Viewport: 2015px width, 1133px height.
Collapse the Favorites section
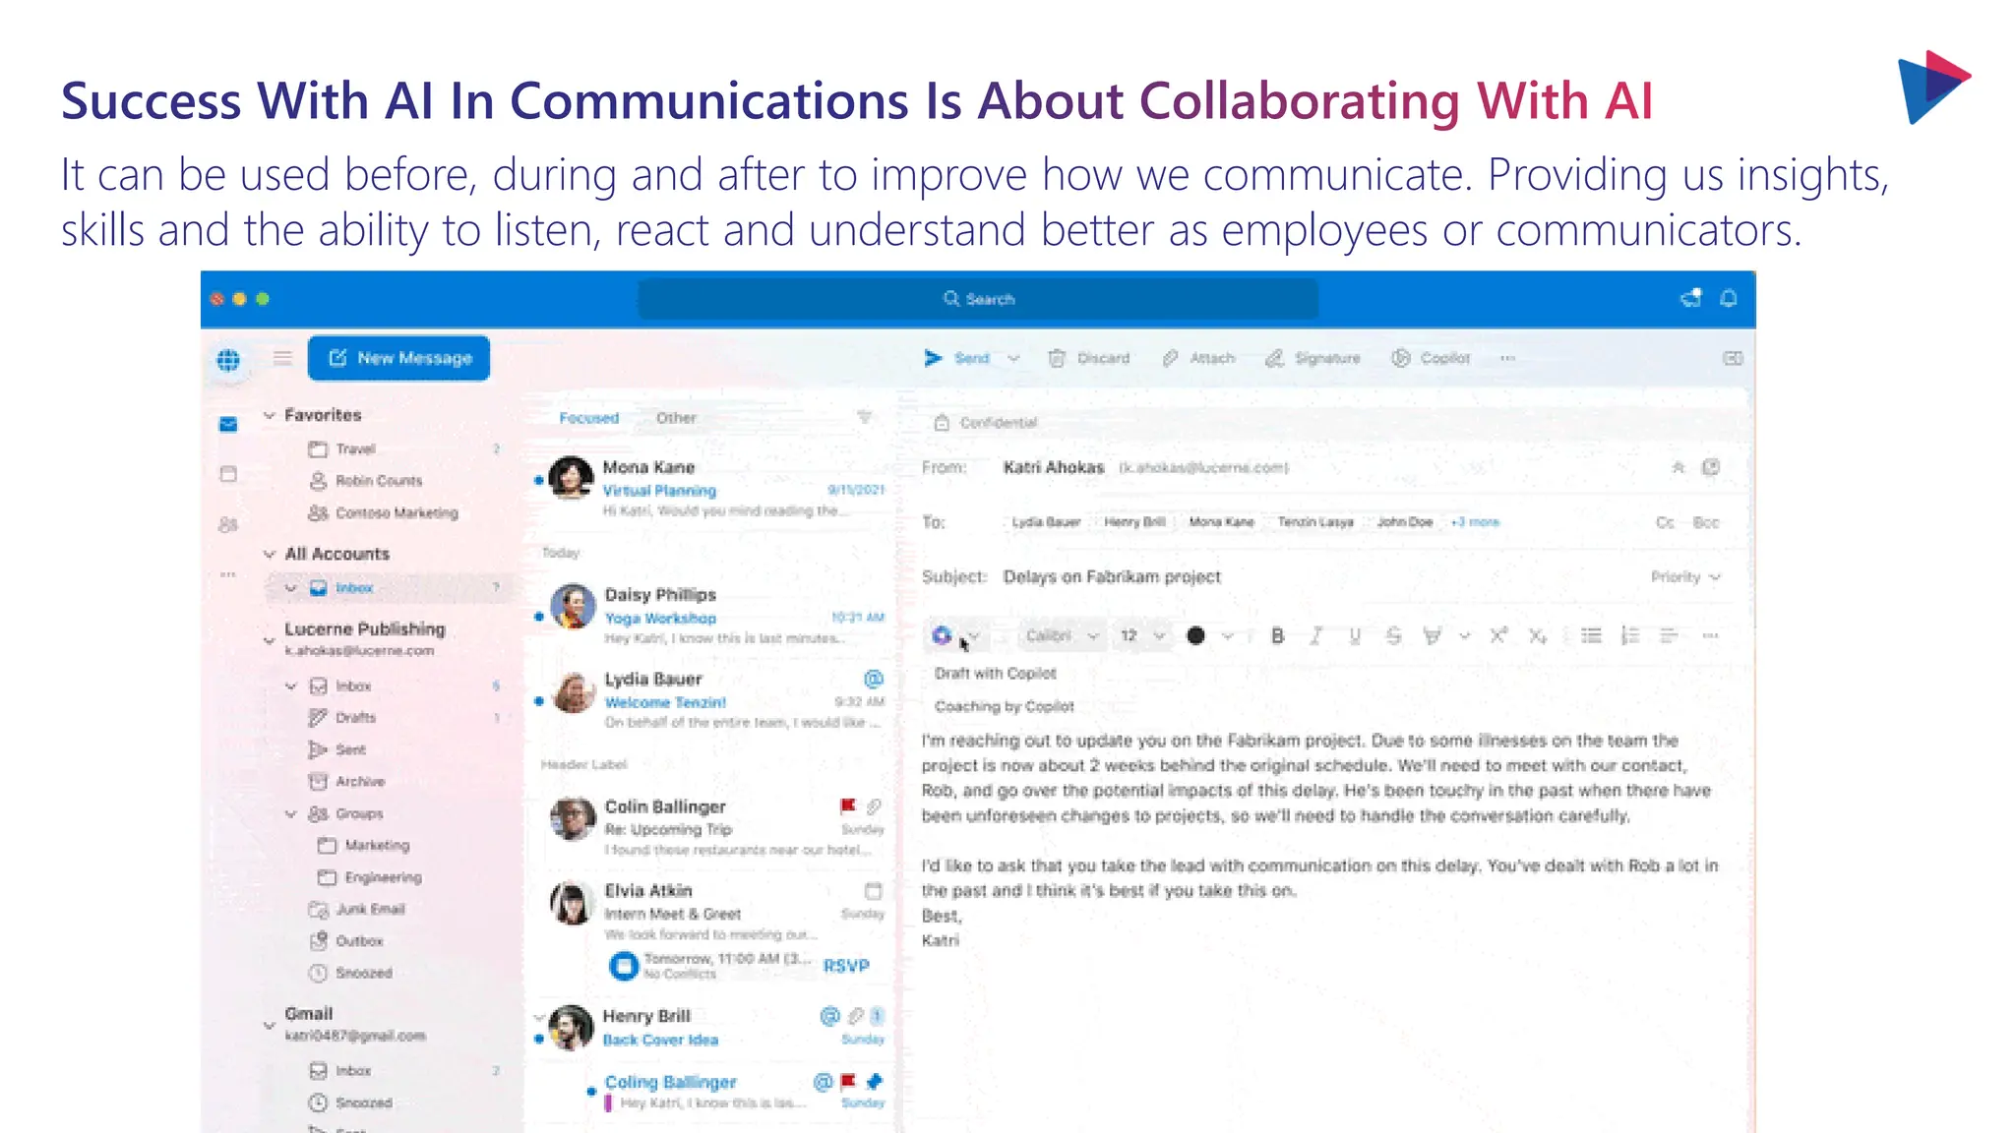[x=269, y=415]
